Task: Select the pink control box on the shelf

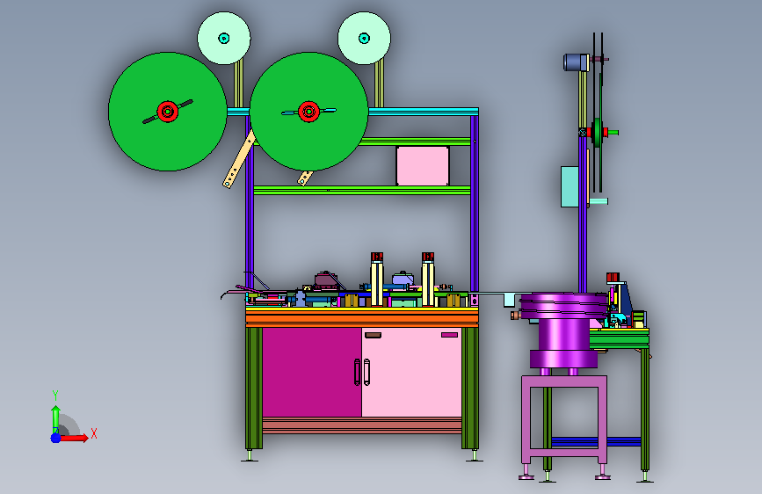Action: pyautogui.click(x=422, y=166)
